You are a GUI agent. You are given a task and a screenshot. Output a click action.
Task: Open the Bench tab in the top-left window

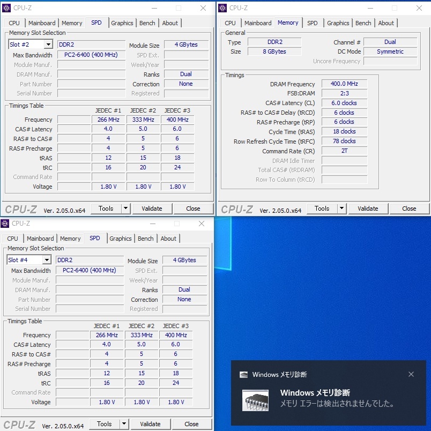(146, 23)
